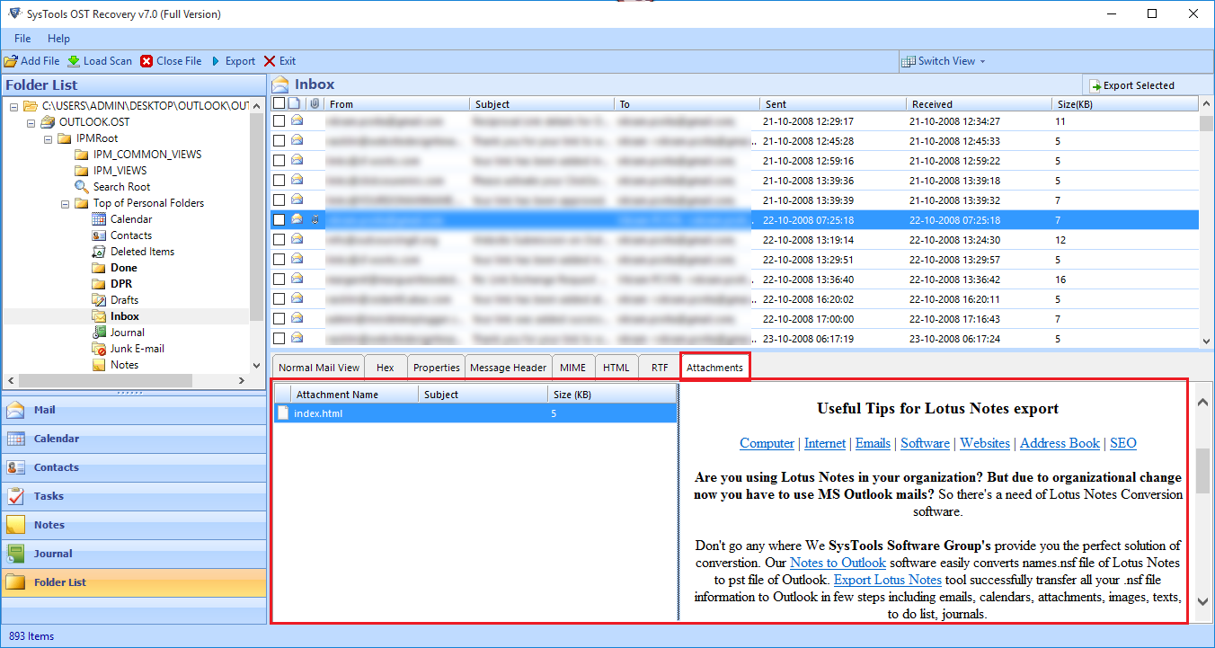Click the mail list vertical scrollbar
Viewport: 1215px width, 648px height.
[1206, 222]
